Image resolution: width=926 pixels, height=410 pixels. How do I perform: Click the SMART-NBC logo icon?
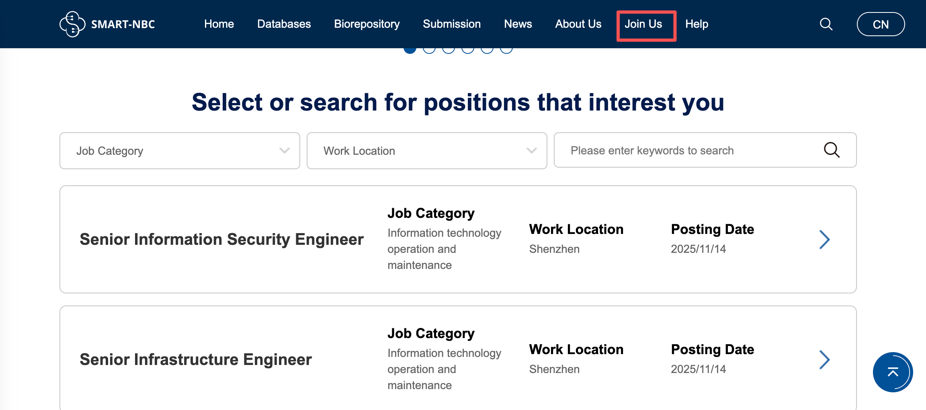72,24
